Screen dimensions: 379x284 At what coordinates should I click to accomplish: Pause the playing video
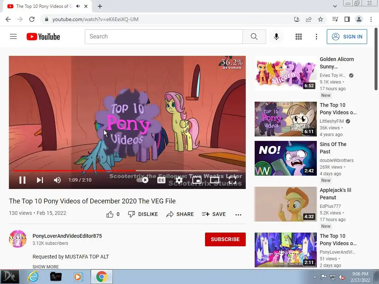pyautogui.click(x=22, y=180)
